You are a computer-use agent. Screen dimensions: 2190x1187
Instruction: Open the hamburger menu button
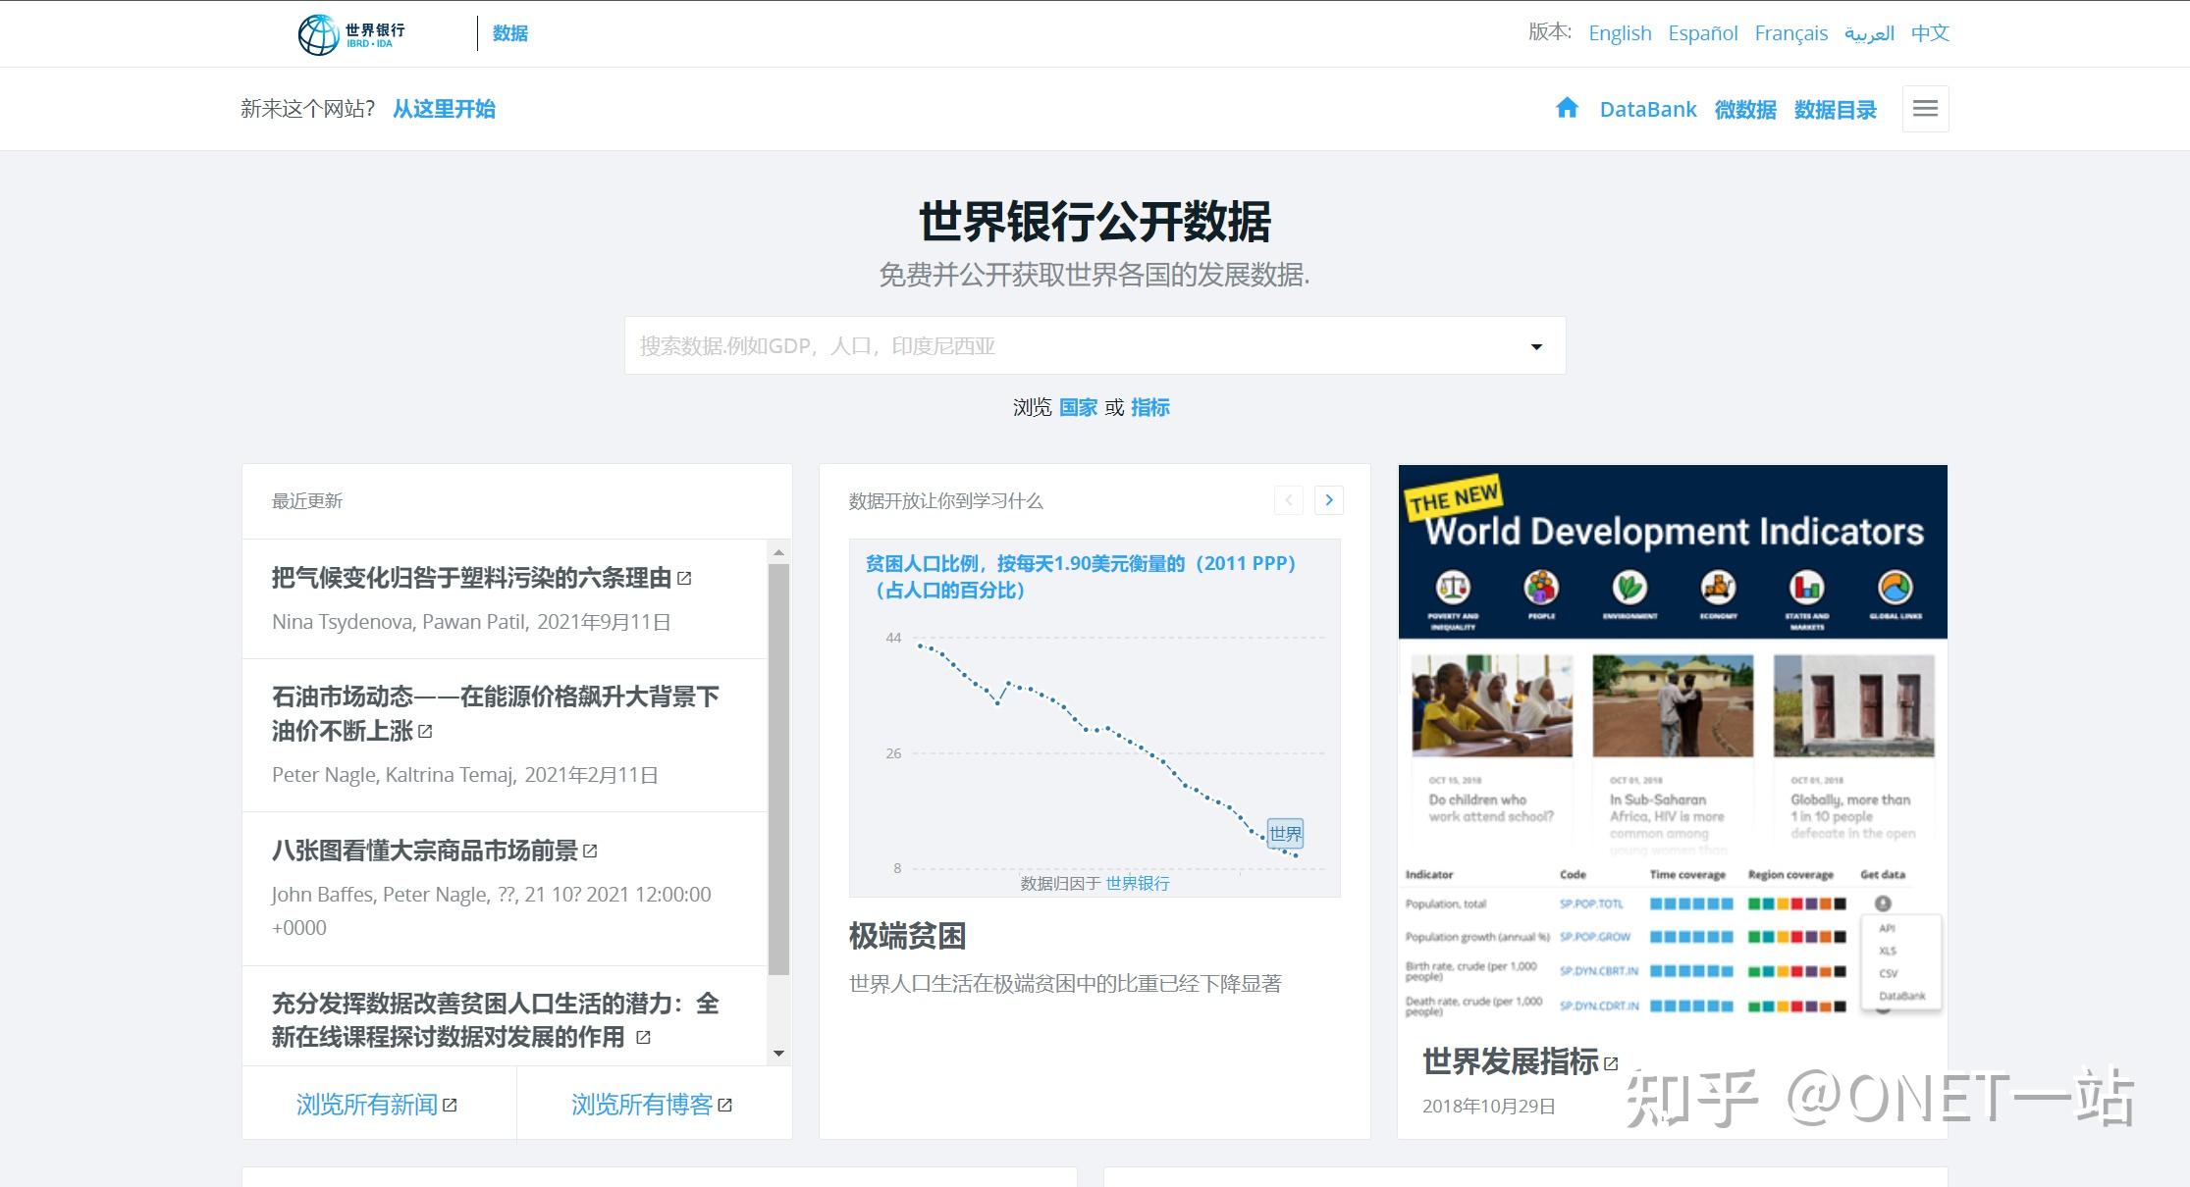[1925, 108]
